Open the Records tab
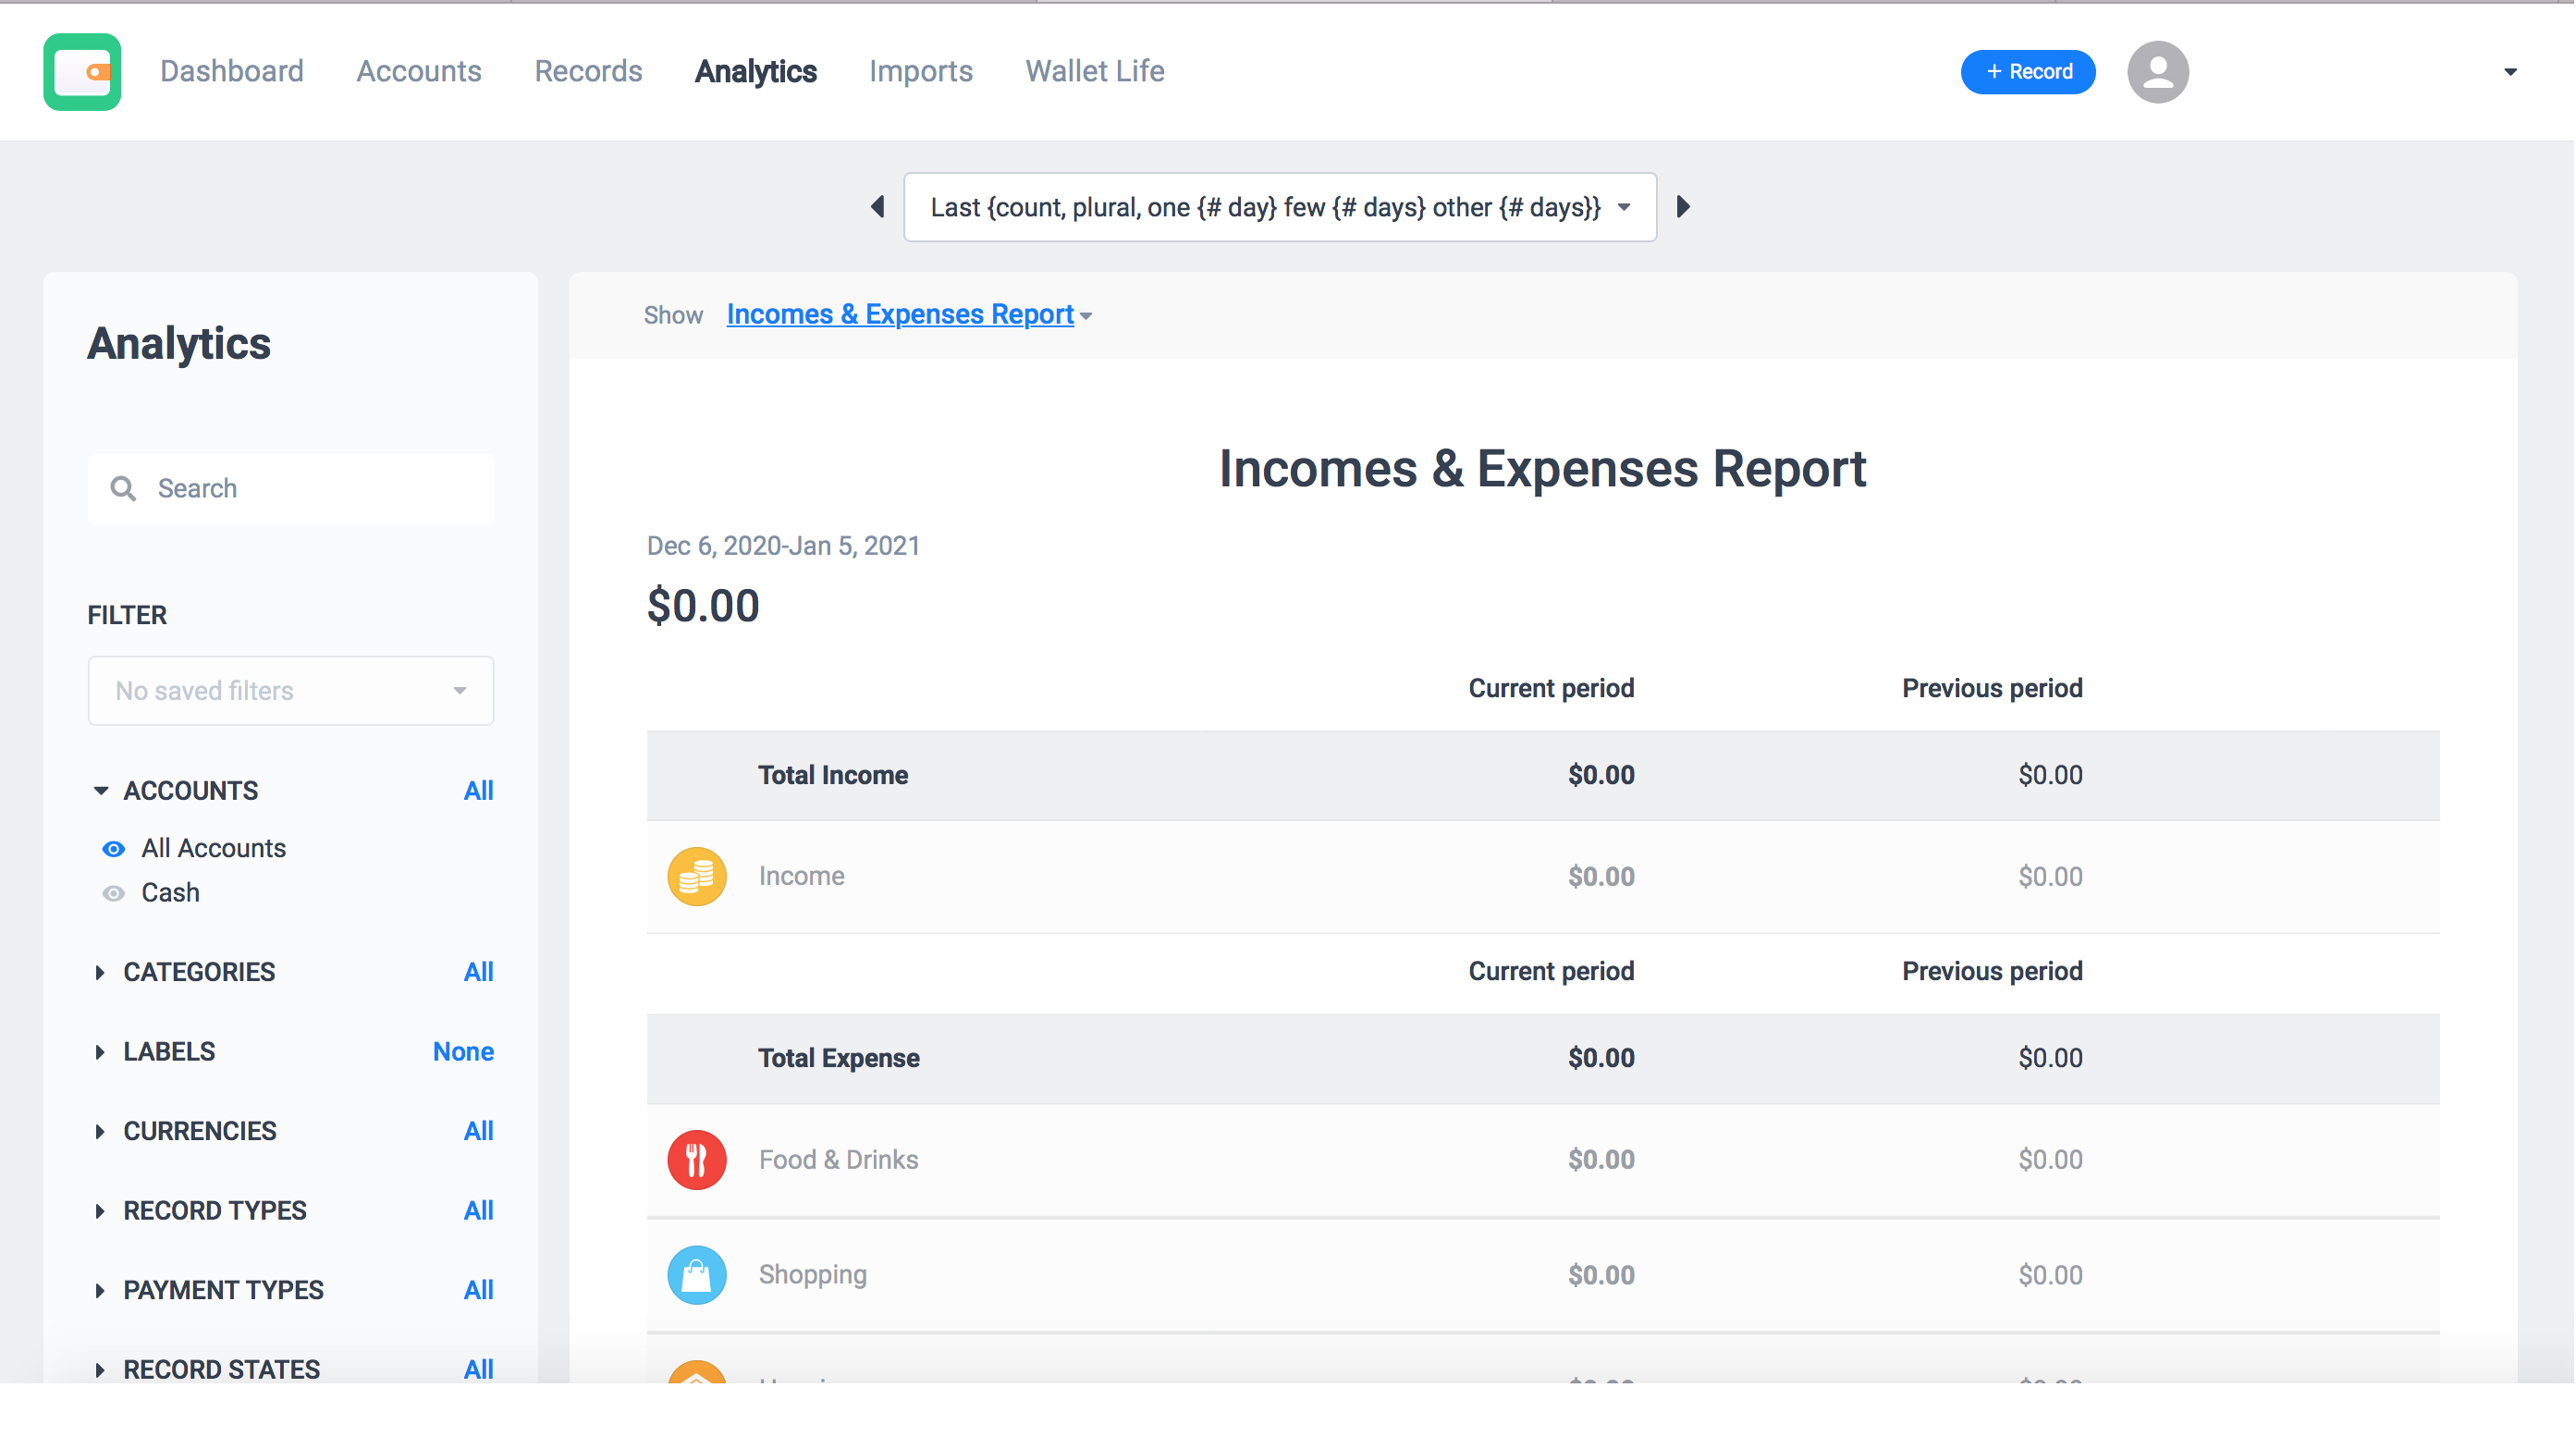The width and height of the screenshot is (2576, 1449). [588, 71]
